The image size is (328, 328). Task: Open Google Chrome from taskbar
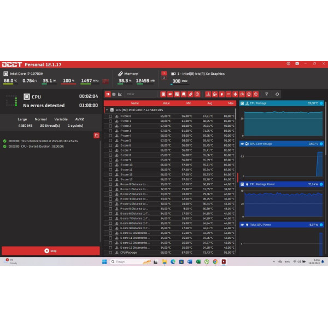tap(215, 262)
